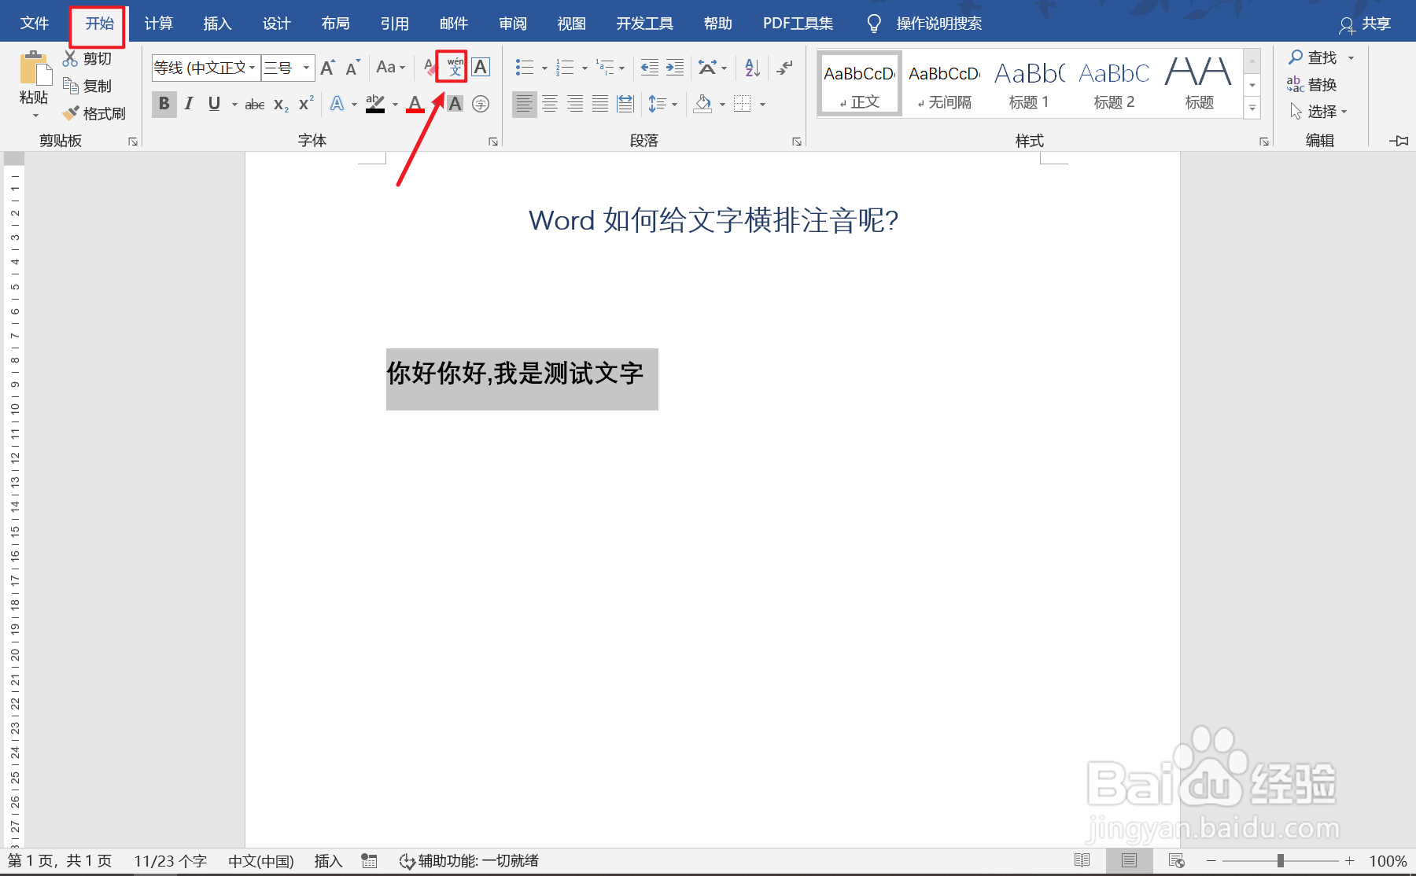Toggle Insert/Overtype mode in status bar
This screenshot has height=876, width=1416.
coord(328,861)
